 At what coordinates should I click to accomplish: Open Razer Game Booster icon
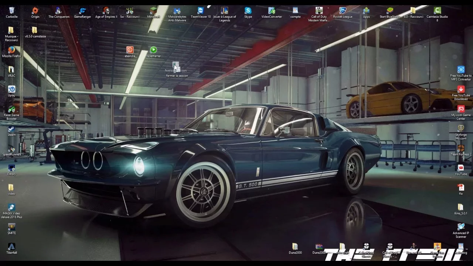(x=11, y=109)
